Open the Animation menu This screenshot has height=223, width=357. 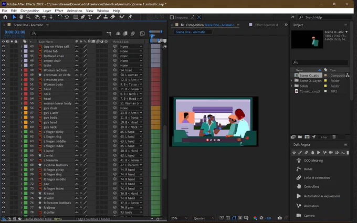75,10
